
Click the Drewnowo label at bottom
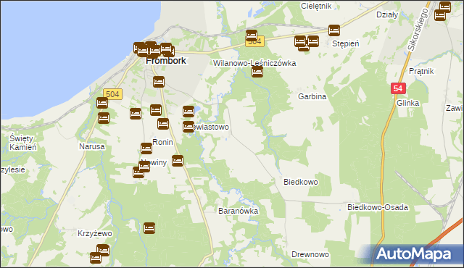tap(310, 254)
